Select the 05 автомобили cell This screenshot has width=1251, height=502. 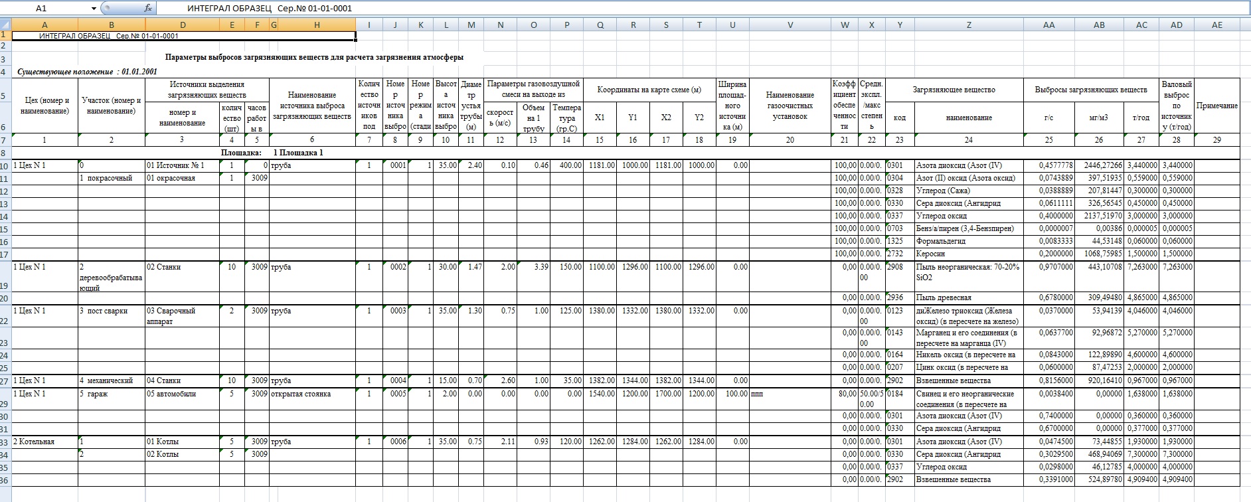pos(182,394)
